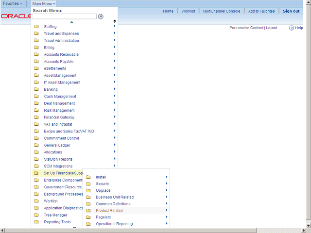The width and height of the screenshot is (311, 233).
Task: Select Product Related menu item
Action: point(109,211)
